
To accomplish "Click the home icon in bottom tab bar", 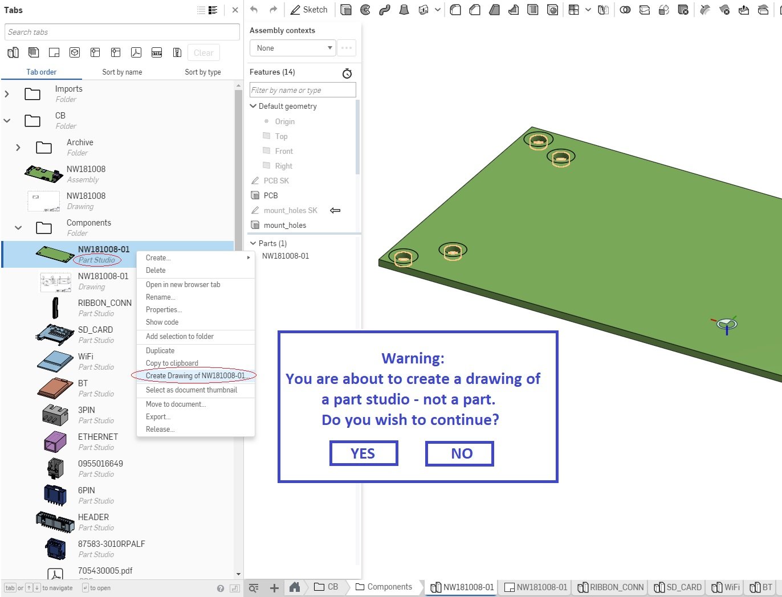I will (295, 587).
